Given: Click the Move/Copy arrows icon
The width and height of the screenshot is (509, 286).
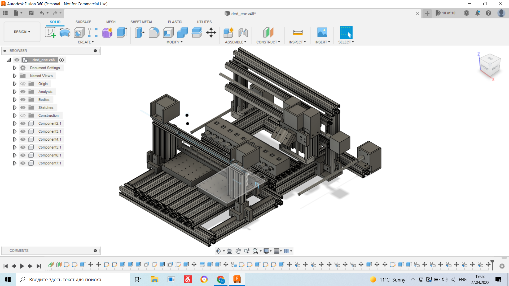Looking at the screenshot, I should click(x=211, y=33).
